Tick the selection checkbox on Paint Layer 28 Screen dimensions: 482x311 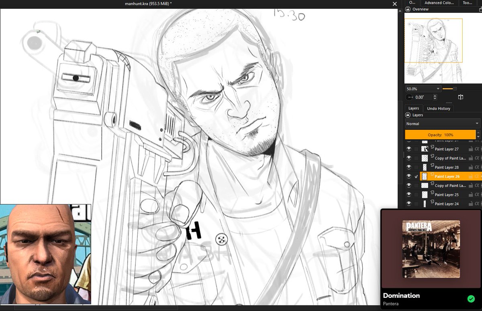click(x=417, y=167)
